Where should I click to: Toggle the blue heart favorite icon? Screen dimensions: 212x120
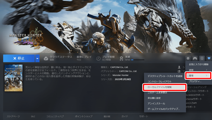pos(209,58)
